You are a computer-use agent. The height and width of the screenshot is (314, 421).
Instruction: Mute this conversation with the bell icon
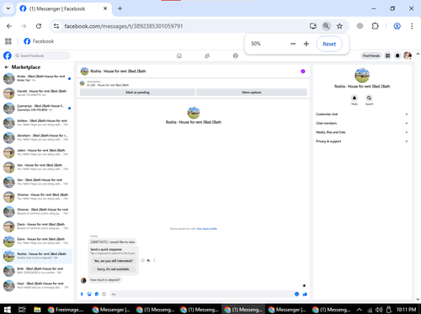tap(354, 98)
